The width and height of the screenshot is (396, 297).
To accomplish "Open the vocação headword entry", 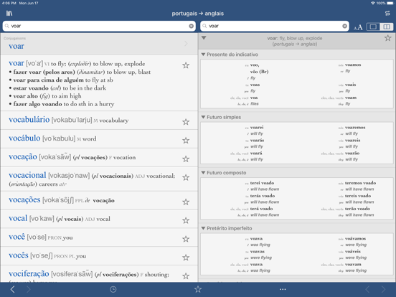I will pos(23,157).
